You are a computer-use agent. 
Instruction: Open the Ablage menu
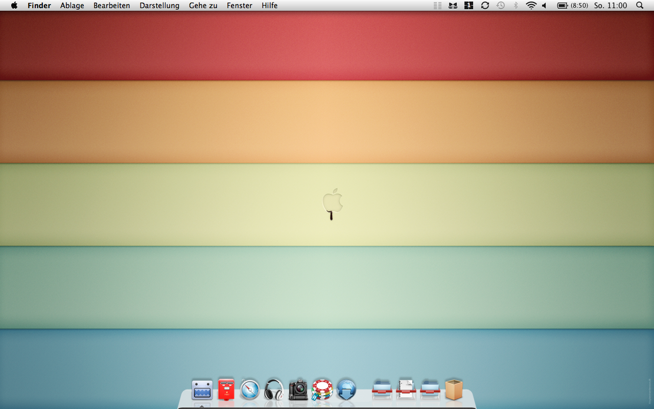click(x=72, y=6)
